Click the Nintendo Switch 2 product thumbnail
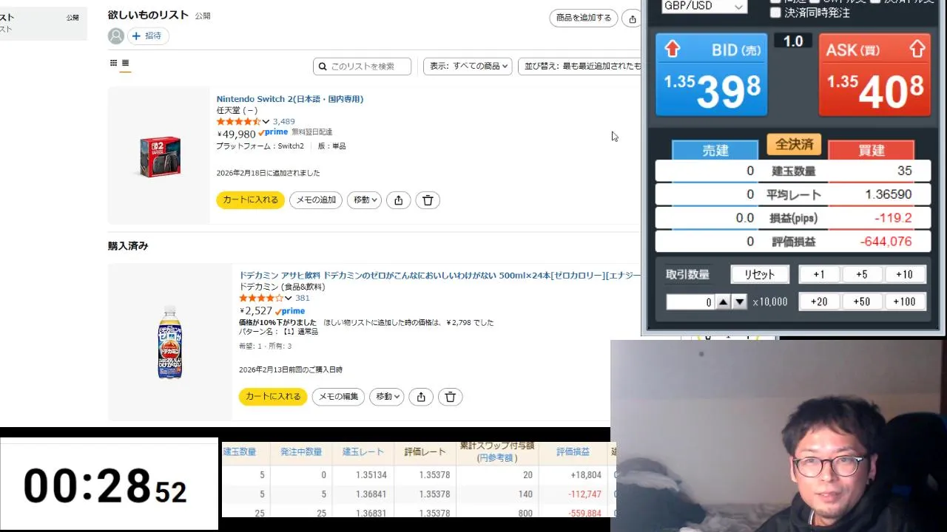 tap(160, 157)
